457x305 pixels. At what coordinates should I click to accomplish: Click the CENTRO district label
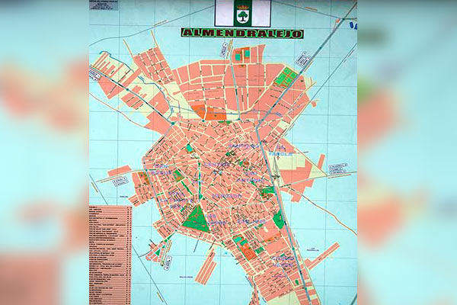coord(217,165)
